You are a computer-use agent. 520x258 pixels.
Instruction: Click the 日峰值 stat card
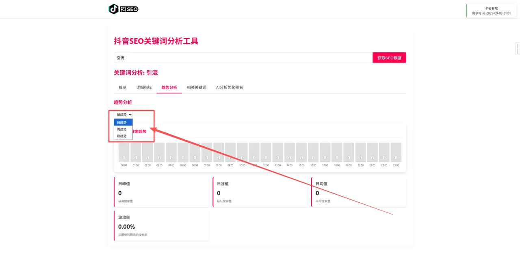(x=161, y=192)
